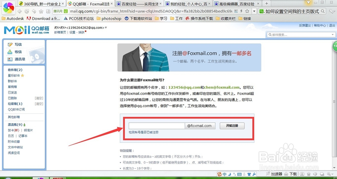Viewport: 337px width, 179px height.
Task: Open the 学习 bookmark folder
Action: [161, 18]
